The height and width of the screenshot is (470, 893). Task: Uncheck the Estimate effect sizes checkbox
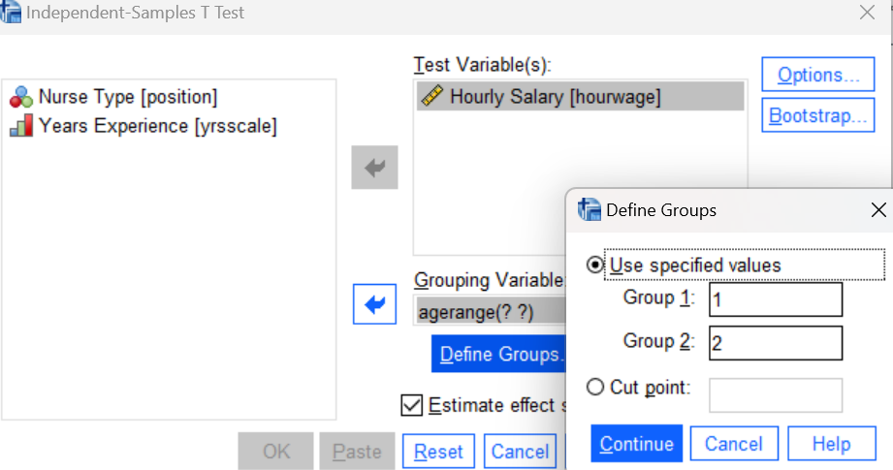pyautogui.click(x=412, y=405)
